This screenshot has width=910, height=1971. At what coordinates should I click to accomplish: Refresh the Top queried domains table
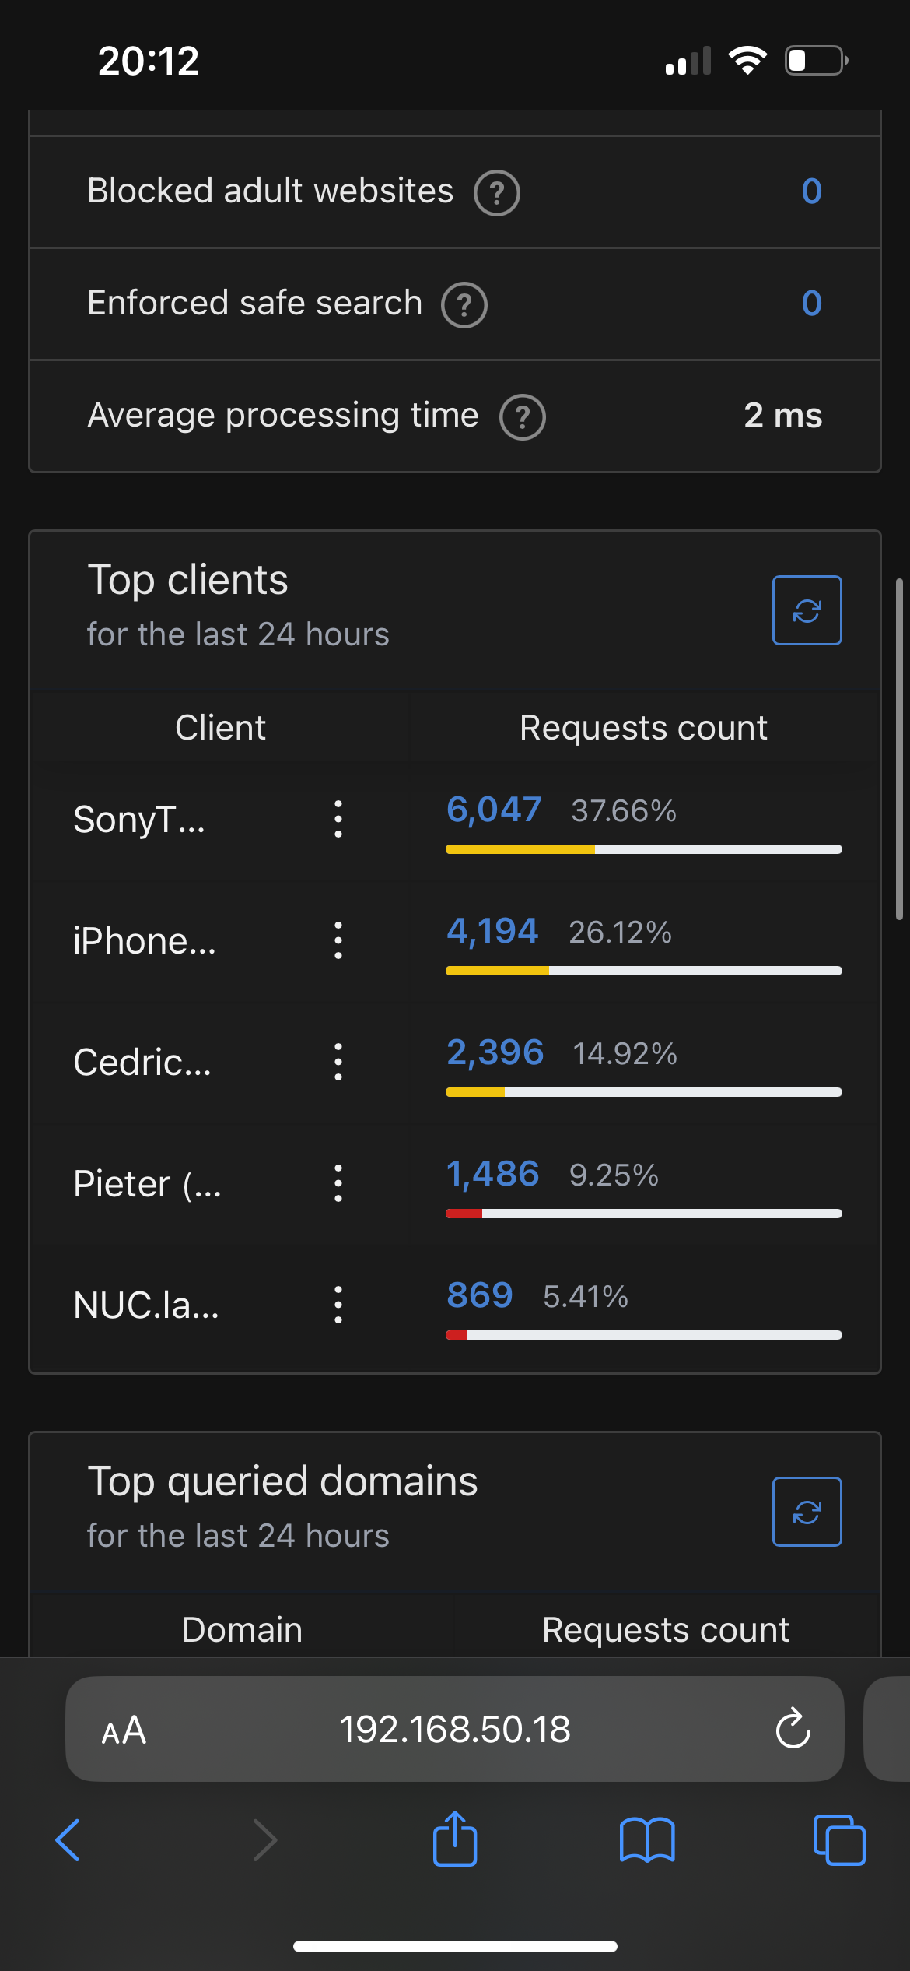(807, 1510)
